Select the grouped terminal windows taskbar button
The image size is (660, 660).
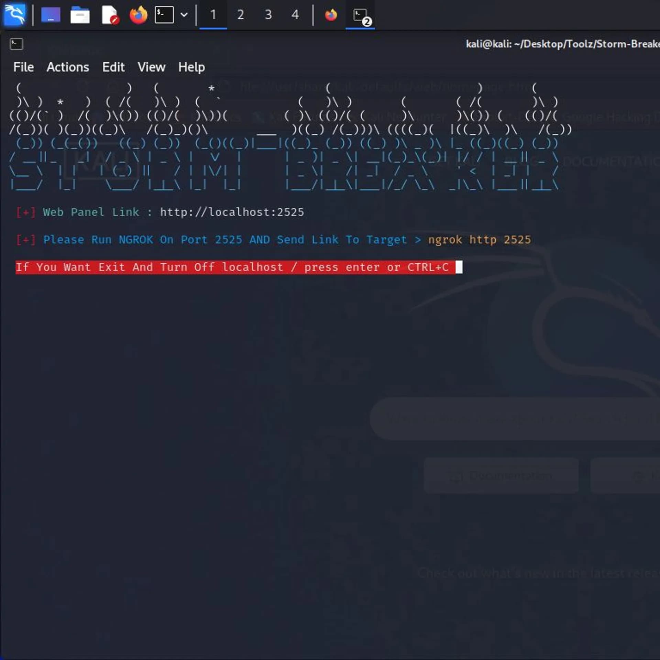click(x=360, y=15)
